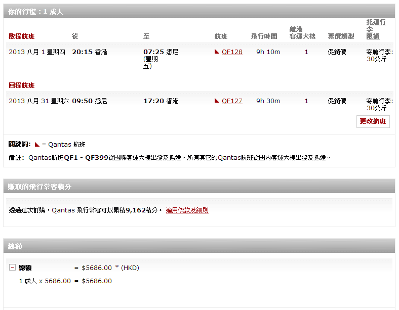Image resolution: width=399 pixels, height=310 pixels.
Task: Click the outbound date 2013 八月 1 星期四
Action: click(37, 52)
